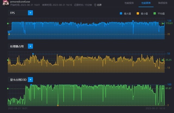
Task: Click the orange 最小值 legend swatch
Action: pos(138,14)
